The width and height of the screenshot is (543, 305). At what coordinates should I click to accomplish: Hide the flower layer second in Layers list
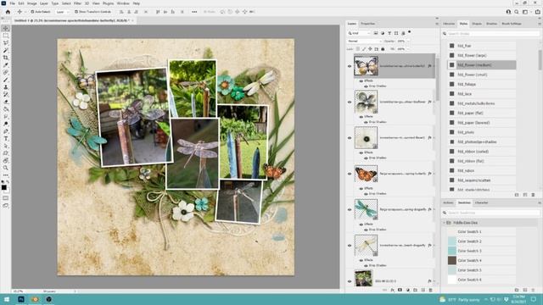[x=350, y=102]
